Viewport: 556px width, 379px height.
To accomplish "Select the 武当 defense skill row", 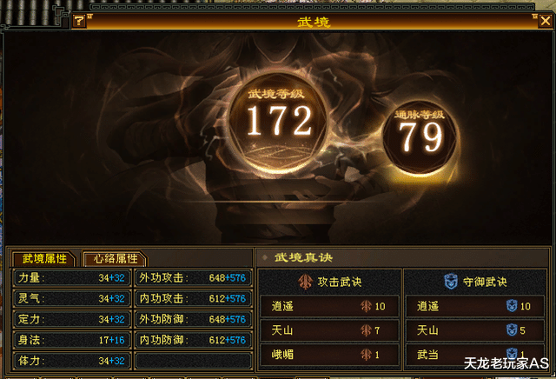I will pos(475,354).
